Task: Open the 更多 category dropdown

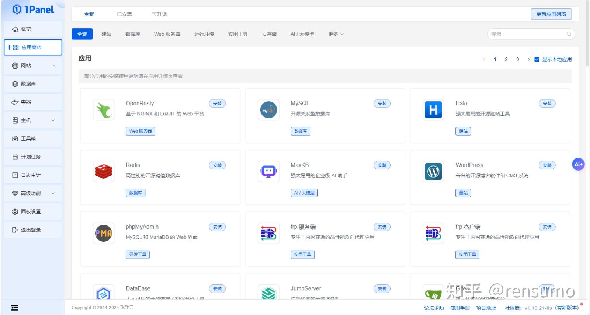Action: pos(336,34)
